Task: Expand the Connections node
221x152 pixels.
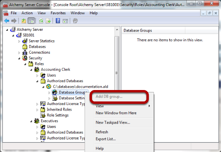Action: click(x=19, y=53)
